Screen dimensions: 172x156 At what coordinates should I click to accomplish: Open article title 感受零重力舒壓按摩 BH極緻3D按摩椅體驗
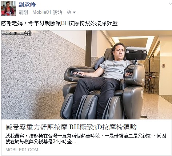(x=71, y=127)
